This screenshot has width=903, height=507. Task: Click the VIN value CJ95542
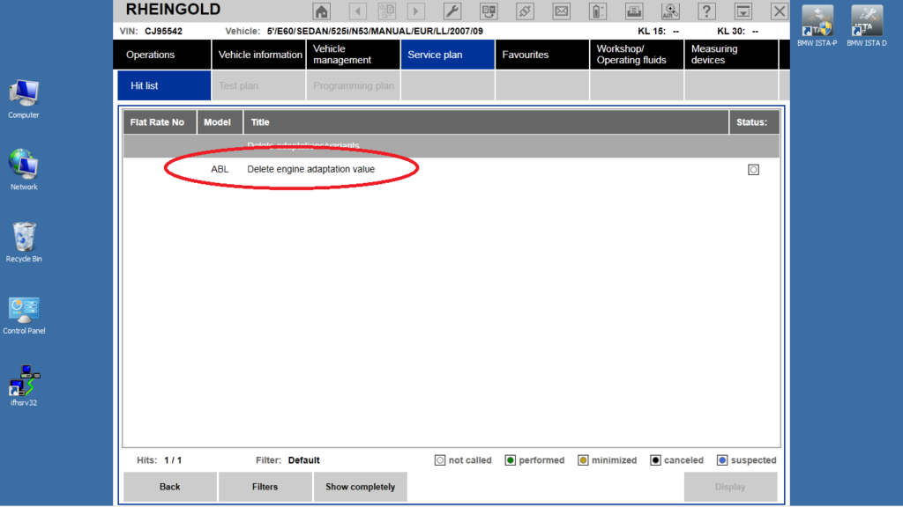pyautogui.click(x=163, y=31)
